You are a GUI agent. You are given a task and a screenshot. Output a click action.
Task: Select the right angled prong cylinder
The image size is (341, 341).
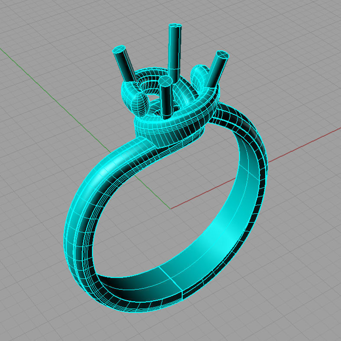218,68
